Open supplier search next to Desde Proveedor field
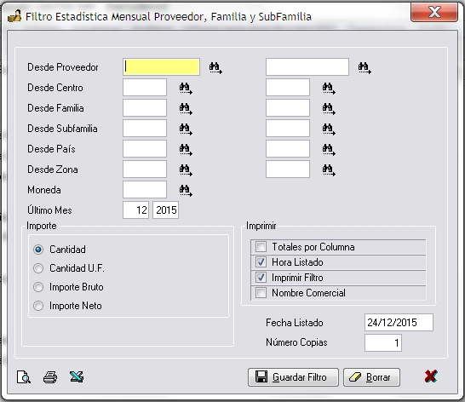 tap(215, 67)
